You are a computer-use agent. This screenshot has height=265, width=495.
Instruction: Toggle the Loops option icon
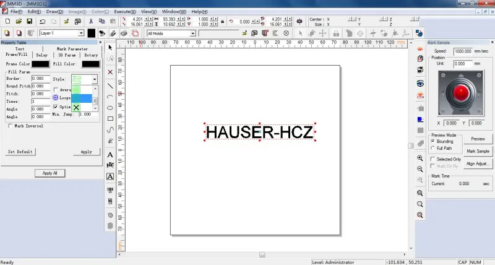pos(56,98)
